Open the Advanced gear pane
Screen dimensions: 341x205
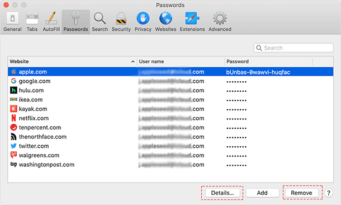click(x=220, y=22)
